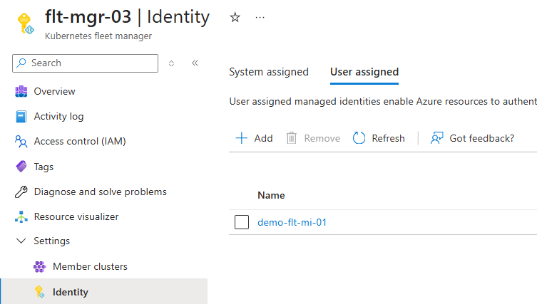The image size is (537, 304).
Task: Open Access control (IAM) icon
Action: click(21, 142)
